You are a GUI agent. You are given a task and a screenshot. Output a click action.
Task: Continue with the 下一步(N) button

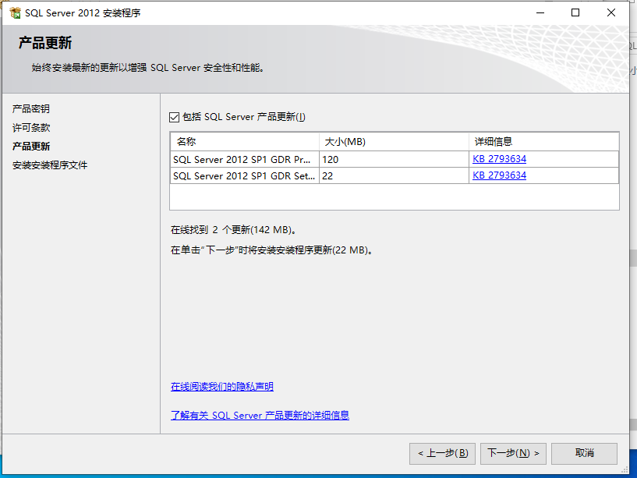click(x=513, y=453)
